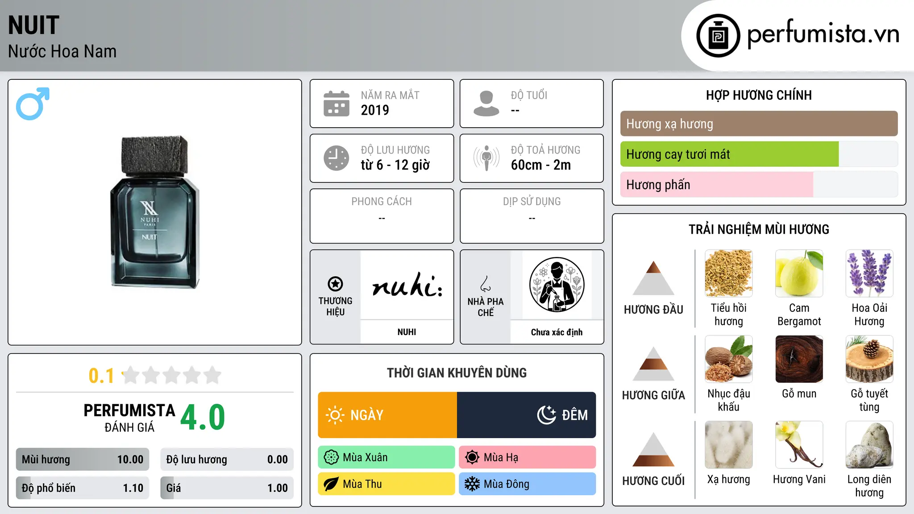The width and height of the screenshot is (914, 514).
Task: Click the perfumista.vn perfume bottle logo
Action: pyautogui.click(x=718, y=36)
